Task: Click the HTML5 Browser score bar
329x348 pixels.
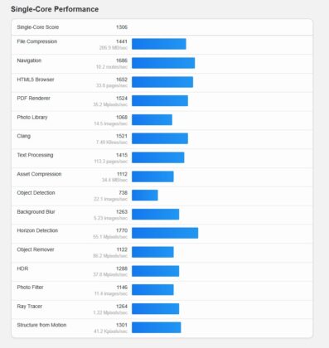Action: point(162,82)
